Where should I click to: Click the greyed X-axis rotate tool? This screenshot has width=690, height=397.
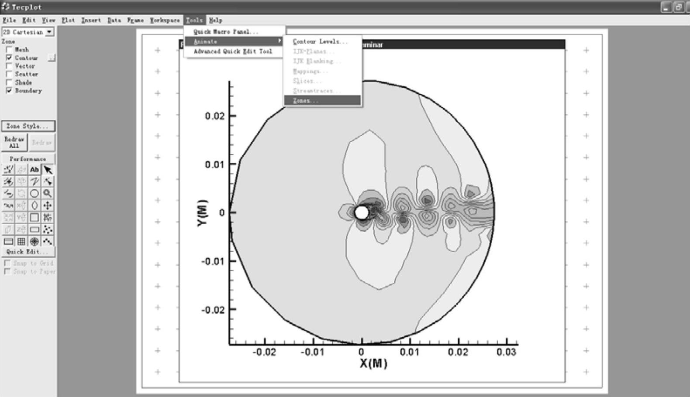click(21, 205)
